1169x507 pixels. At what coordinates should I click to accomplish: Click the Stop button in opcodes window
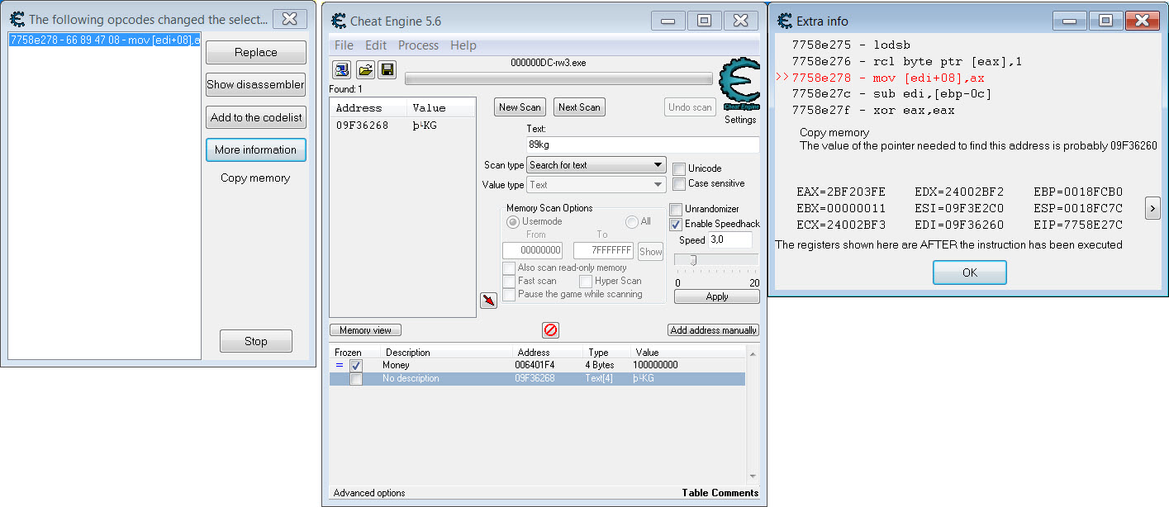(x=256, y=341)
